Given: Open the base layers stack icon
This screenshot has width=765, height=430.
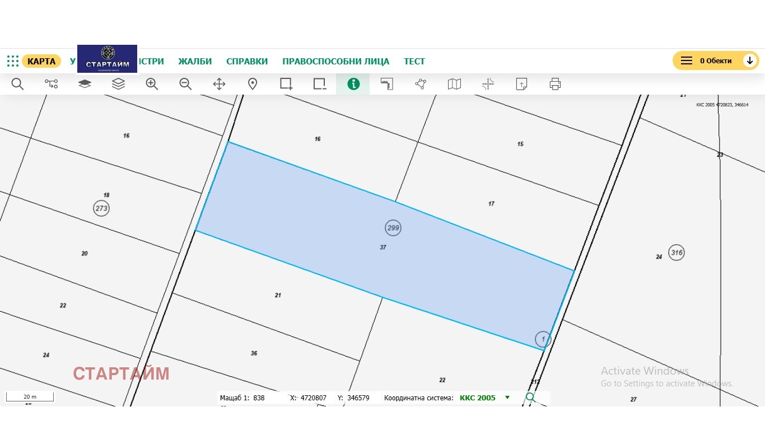Looking at the screenshot, I should [x=85, y=84].
